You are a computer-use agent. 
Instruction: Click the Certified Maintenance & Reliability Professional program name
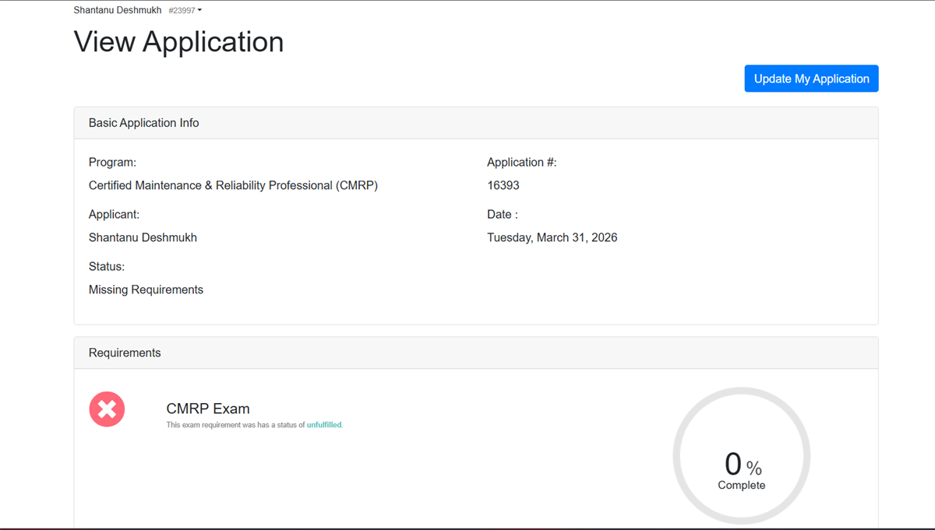(x=233, y=185)
